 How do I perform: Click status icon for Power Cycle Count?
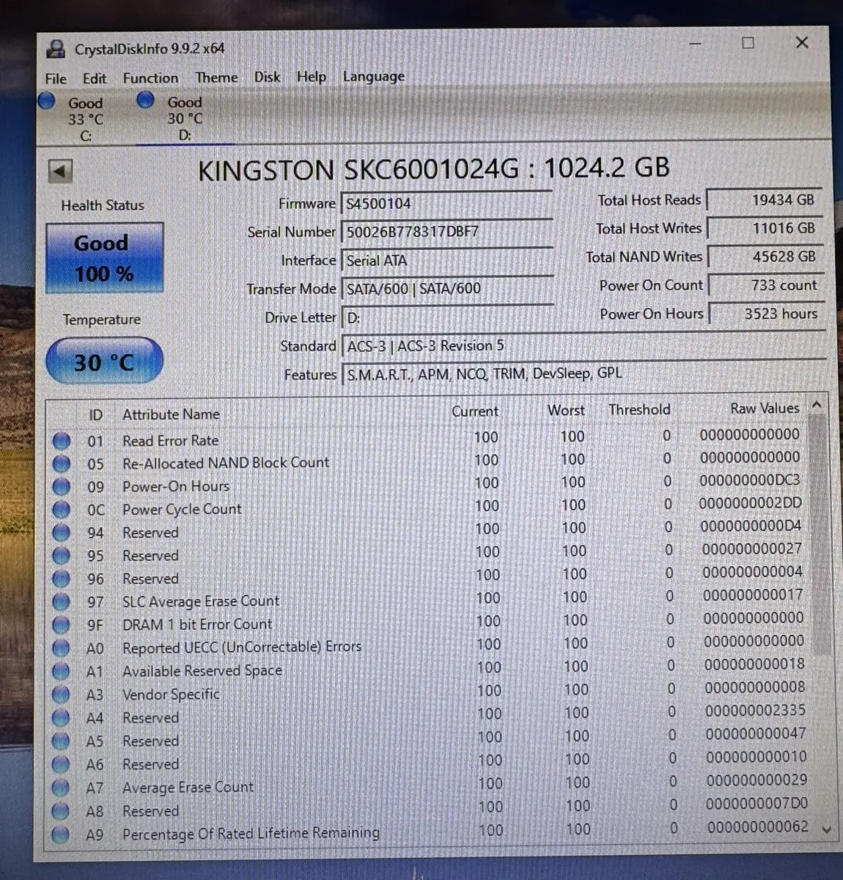pos(62,510)
